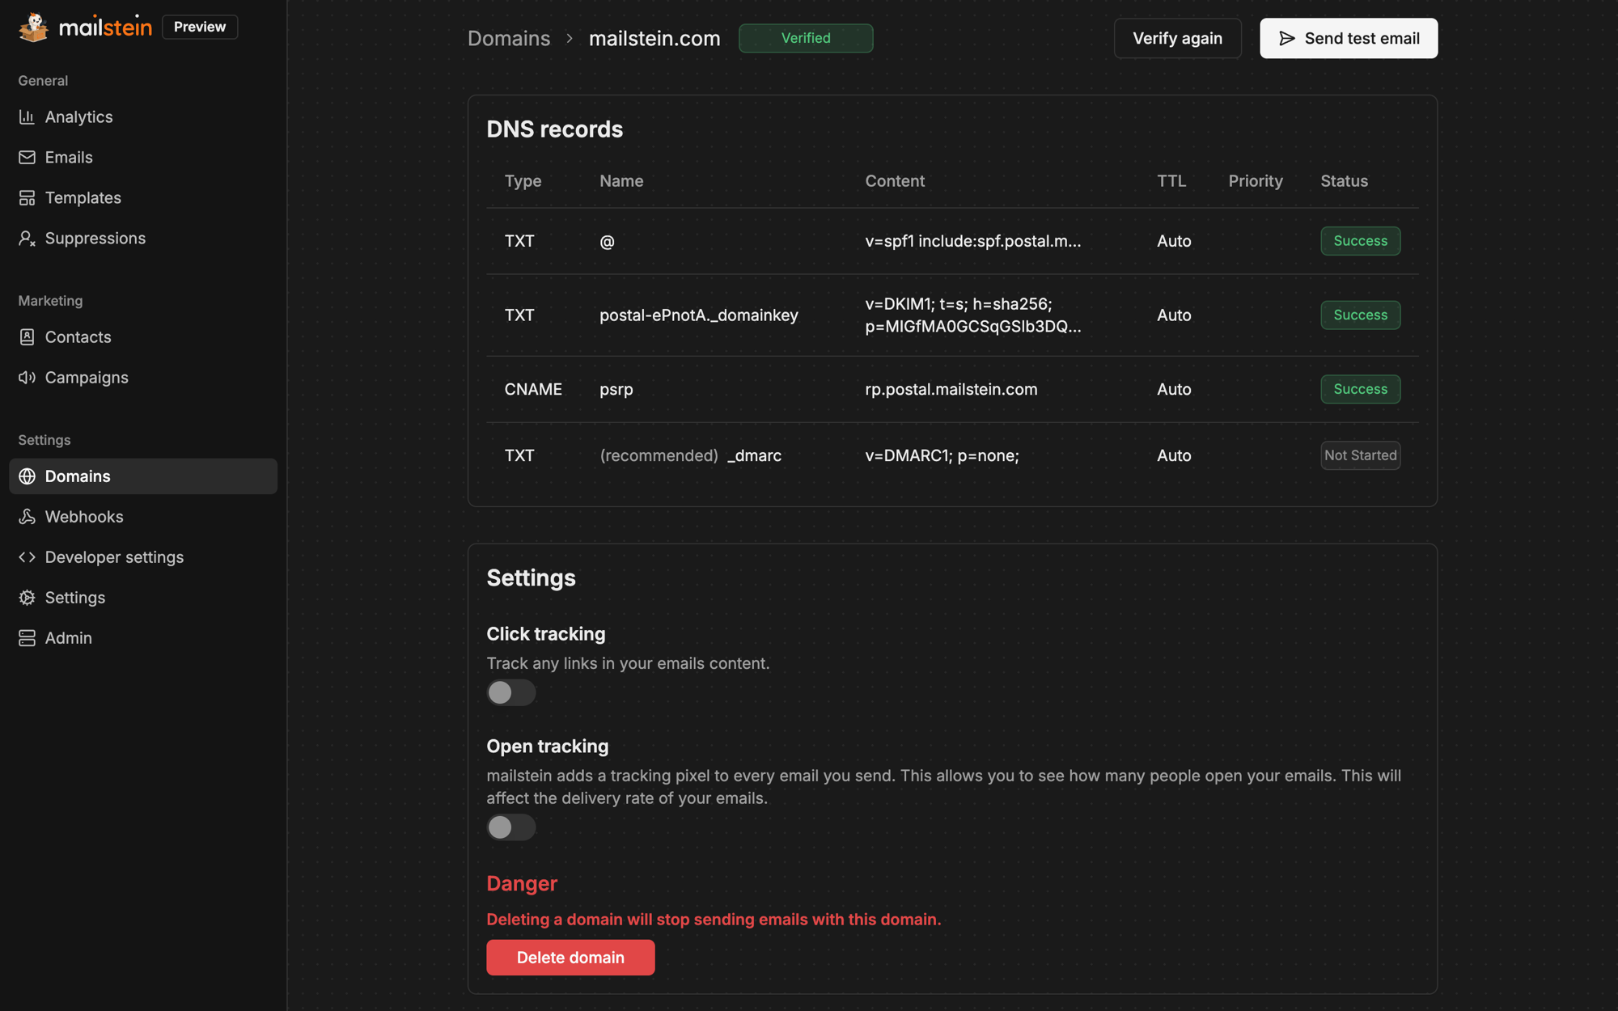Click the Content column header

(895, 181)
